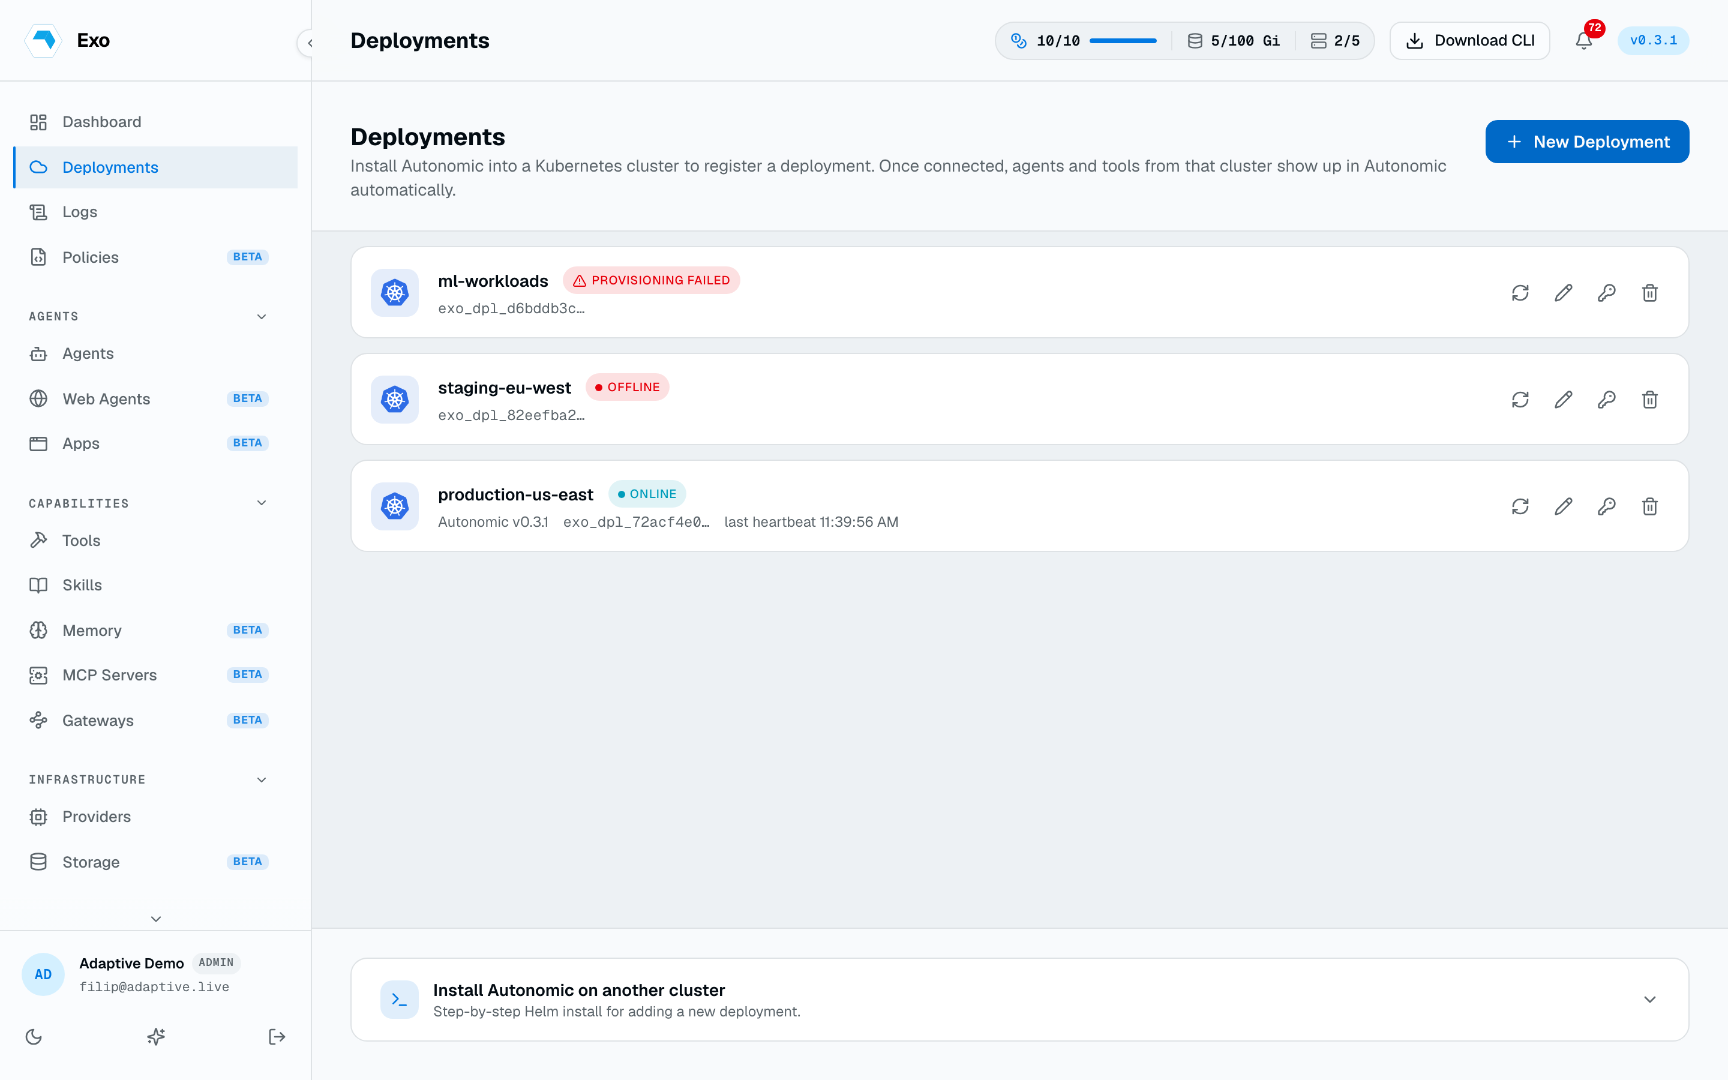
Task: Collapse the Agents sidebar section
Action: 262,316
